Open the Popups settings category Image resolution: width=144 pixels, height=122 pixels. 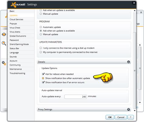click(21, 23)
